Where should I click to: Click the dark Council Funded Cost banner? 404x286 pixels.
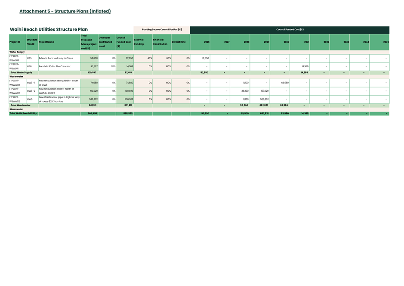[290, 30]
